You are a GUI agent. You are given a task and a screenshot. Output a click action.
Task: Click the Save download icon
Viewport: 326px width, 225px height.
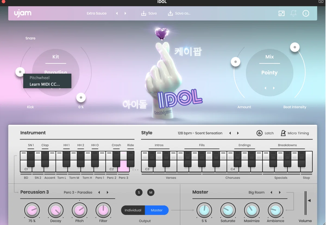pos(143,13)
